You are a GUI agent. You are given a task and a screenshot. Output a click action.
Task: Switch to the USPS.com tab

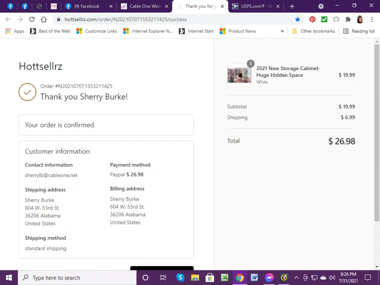click(256, 6)
